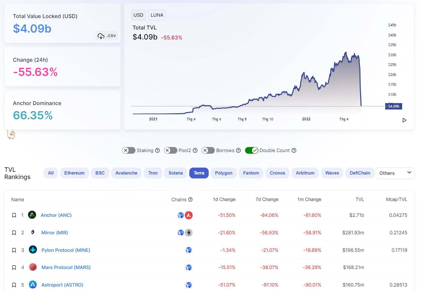This screenshot has width=421, height=291.
Task: Click Terra chain icon in Mars row
Action: (189, 268)
